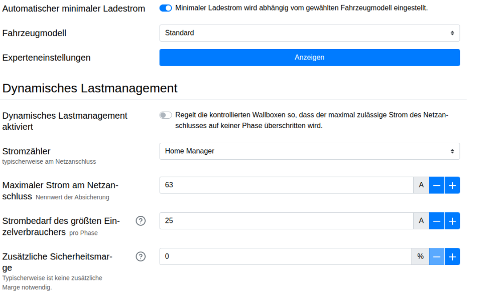
Task: Focus the Strombedarf input field showing 25
Action: 286,221
